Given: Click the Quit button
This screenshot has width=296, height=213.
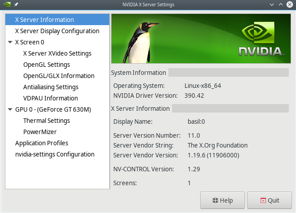Looking at the screenshot, I should [x=269, y=200].
